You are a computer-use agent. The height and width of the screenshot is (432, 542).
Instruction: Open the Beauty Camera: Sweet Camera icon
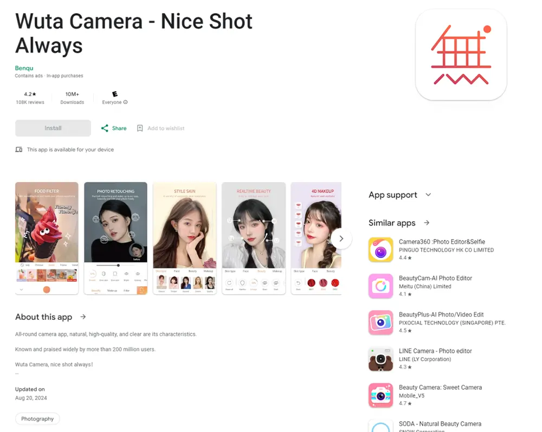[380, 395]
